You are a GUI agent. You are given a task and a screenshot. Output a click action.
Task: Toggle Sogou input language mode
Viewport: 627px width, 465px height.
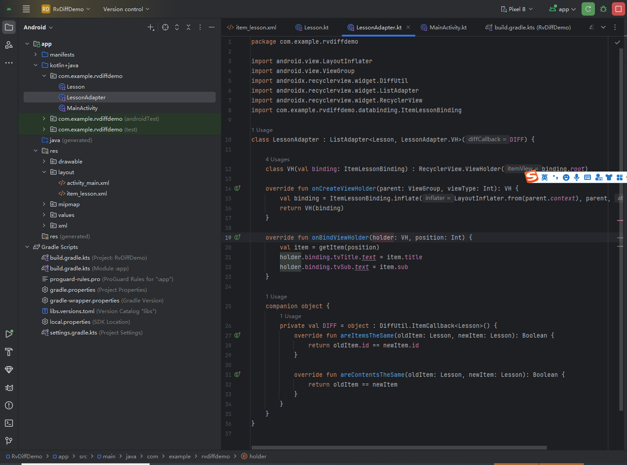[x=545, y=177]
